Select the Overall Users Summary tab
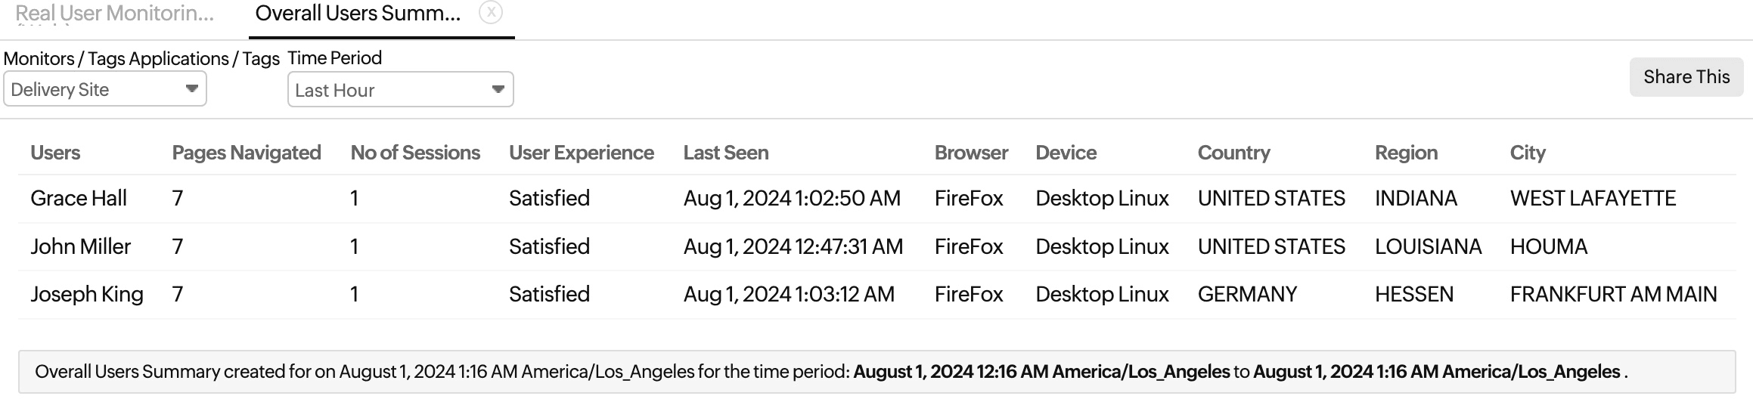Screen dimensions: 1753x399 click(358, 14)
